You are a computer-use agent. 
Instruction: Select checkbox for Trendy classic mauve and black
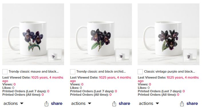5,72
